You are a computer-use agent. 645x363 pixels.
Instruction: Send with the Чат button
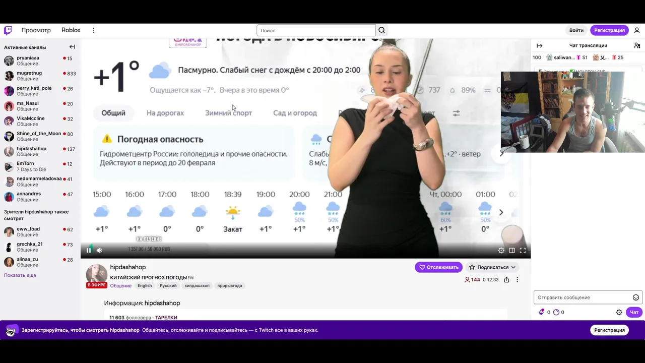click(x=634, y=312)
